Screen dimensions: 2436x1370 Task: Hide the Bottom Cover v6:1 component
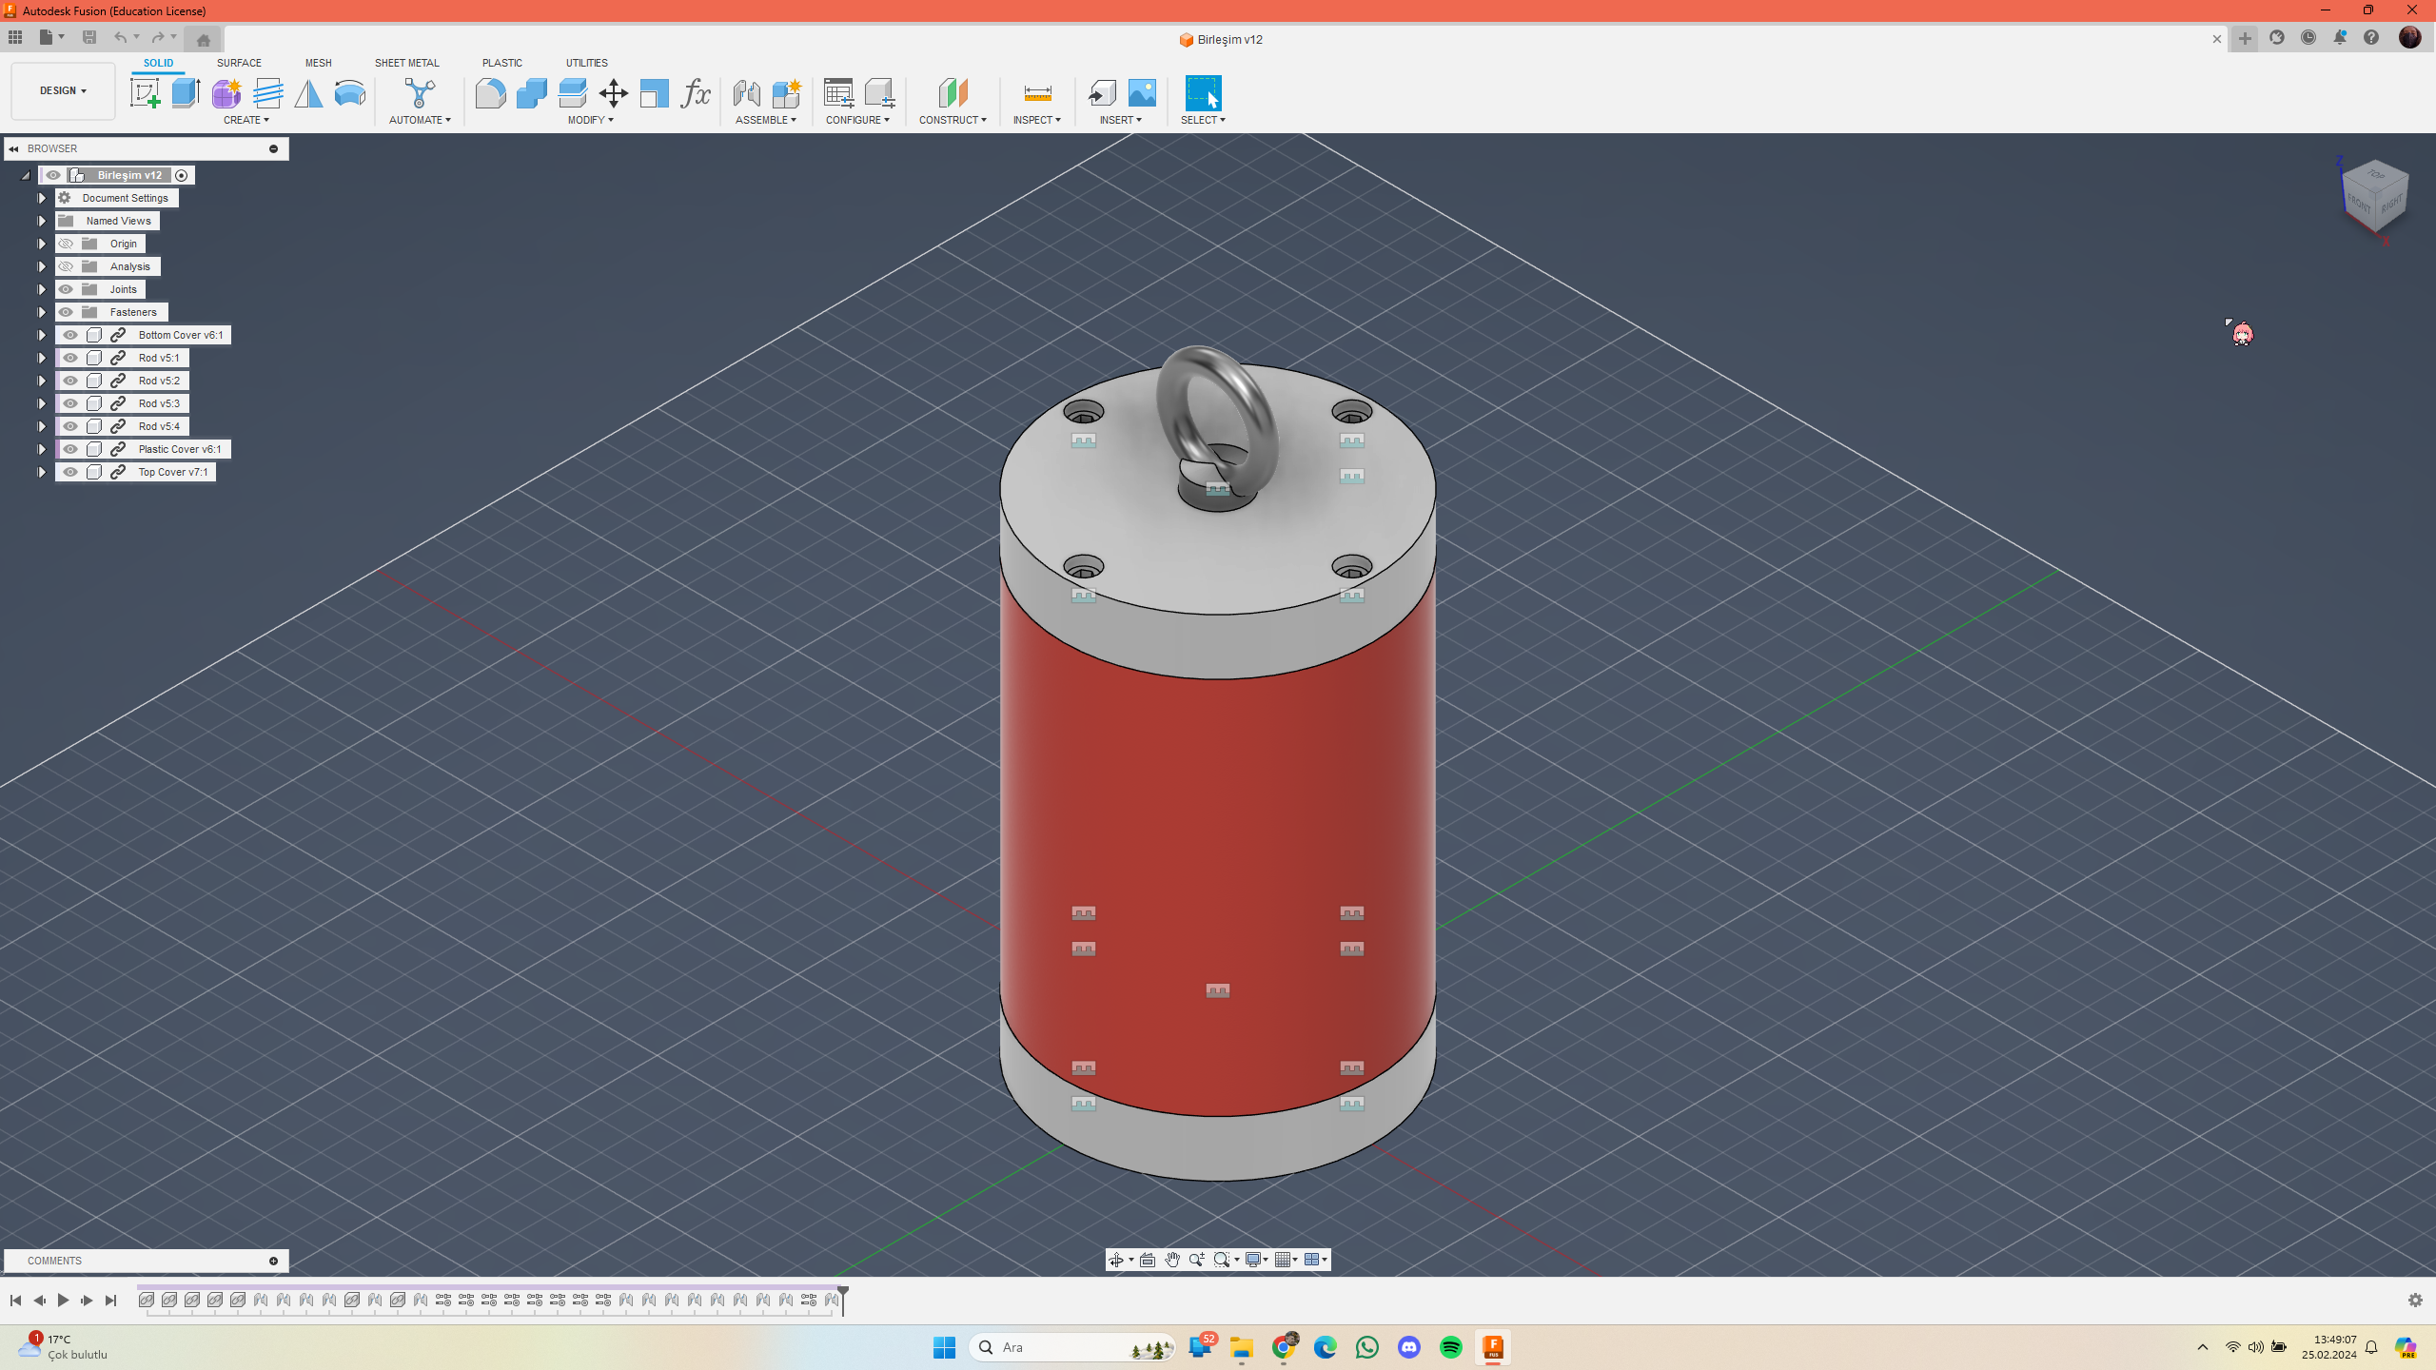(70, 335)
